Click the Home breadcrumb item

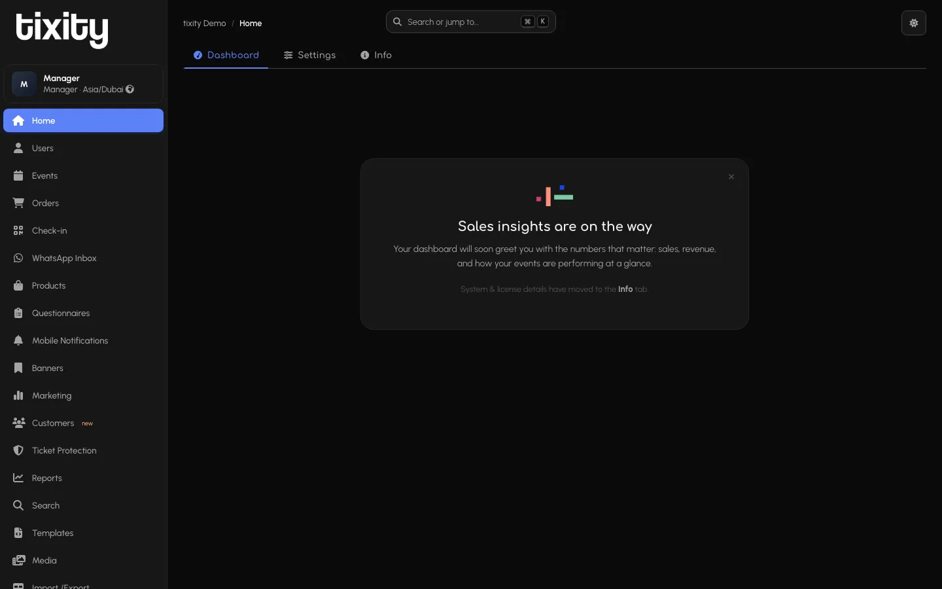pyautogui.click(x=251, y=23)
